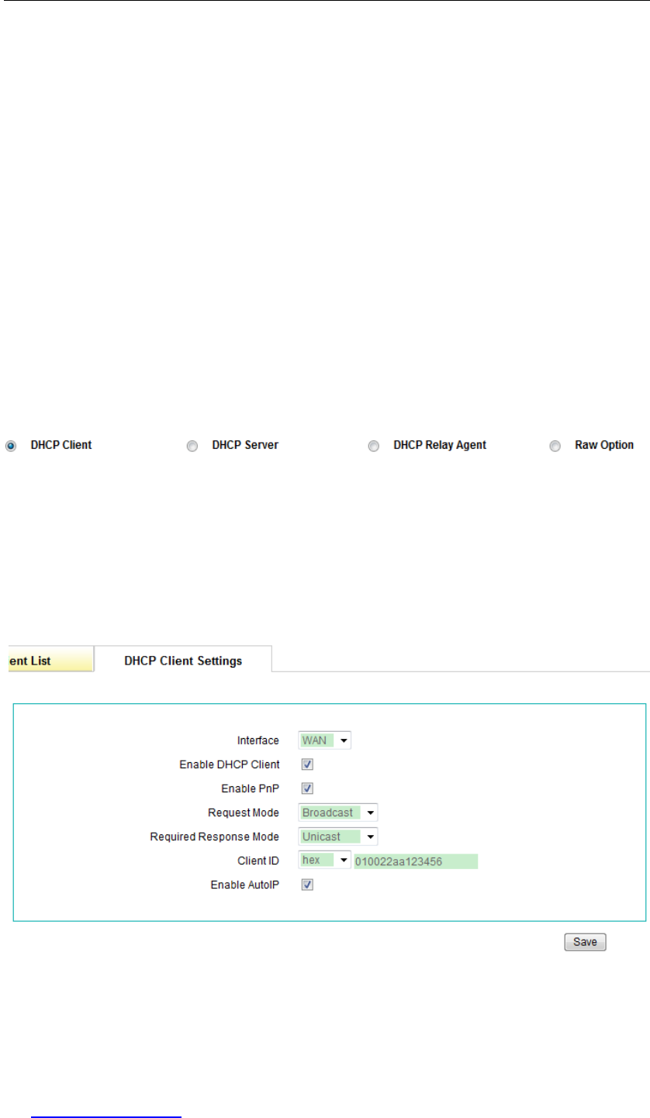Viewport: 650px width, 1118px height.
Task: Choose the DHCP Relay Agent option
Action: [374, 446]
